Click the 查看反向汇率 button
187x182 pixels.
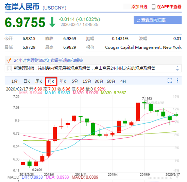point(157,20)
